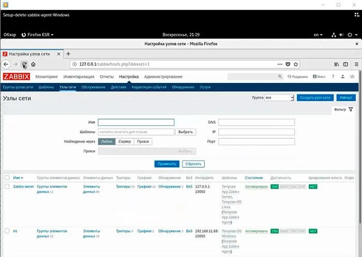Viewport: 362px width, 257px height.
Task: Click the Сбросить filter button
Action: 193,164
